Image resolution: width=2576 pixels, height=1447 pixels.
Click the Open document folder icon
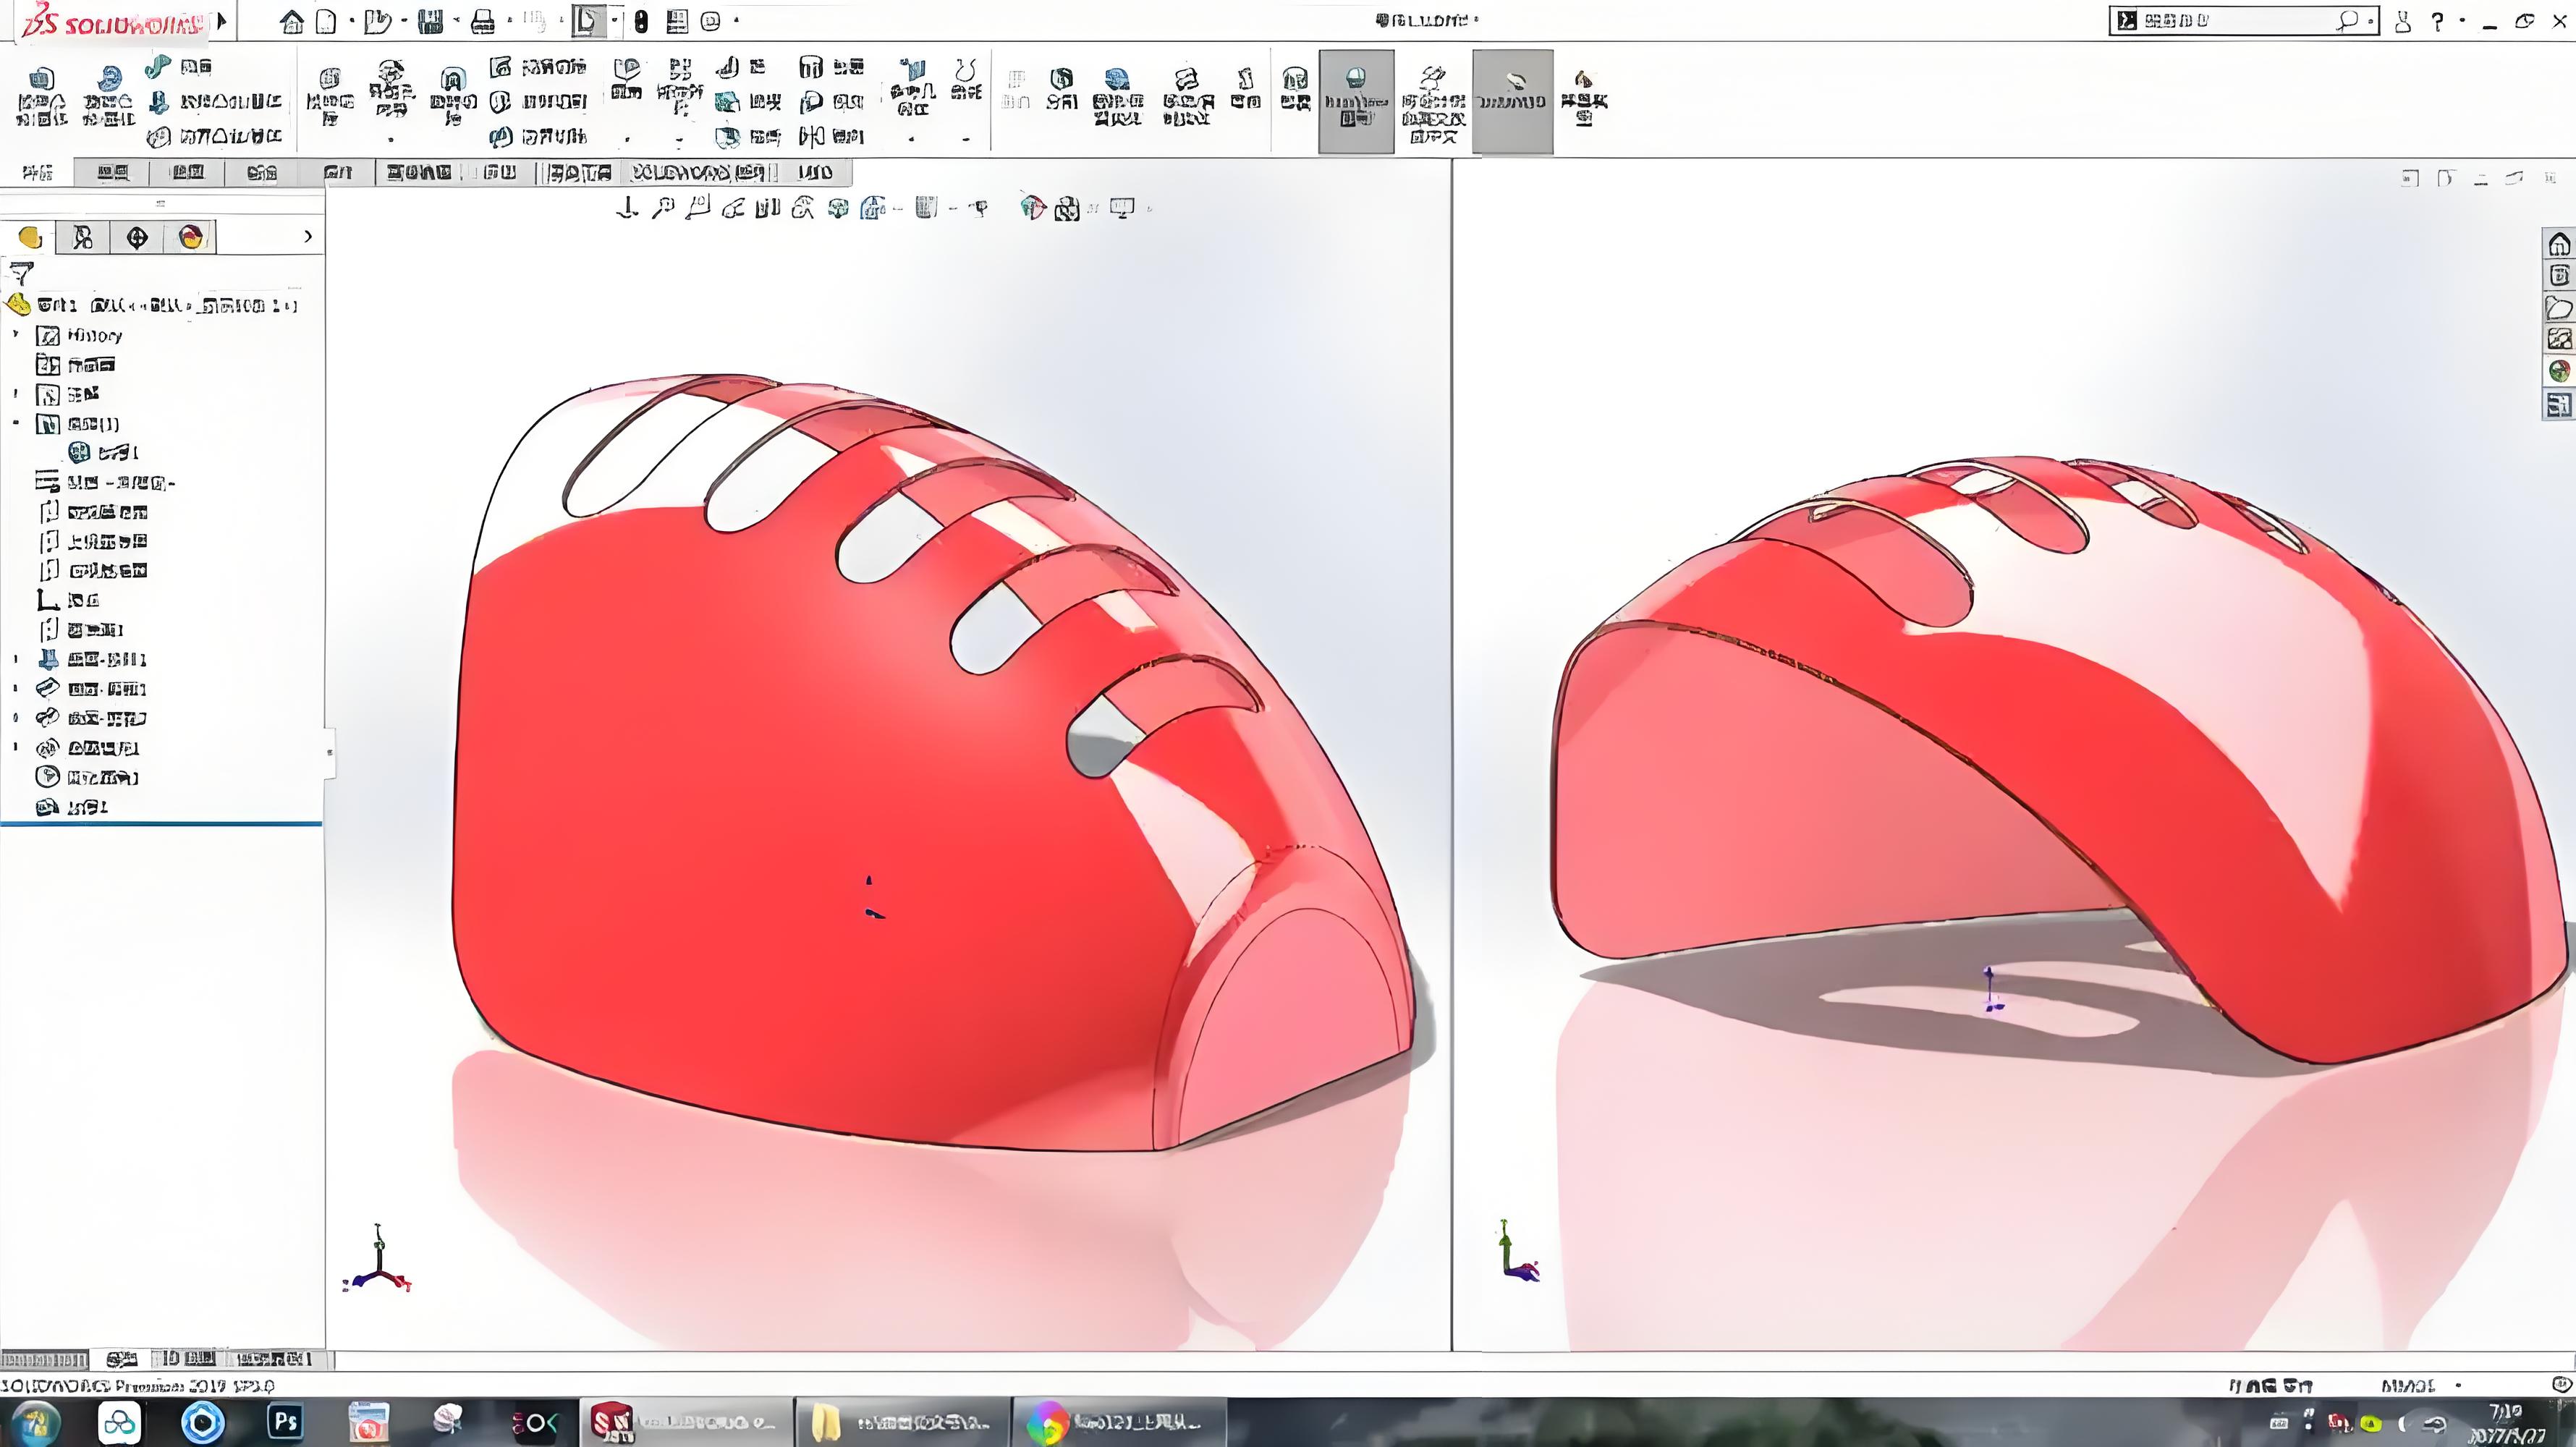click(x=377, y=21)
